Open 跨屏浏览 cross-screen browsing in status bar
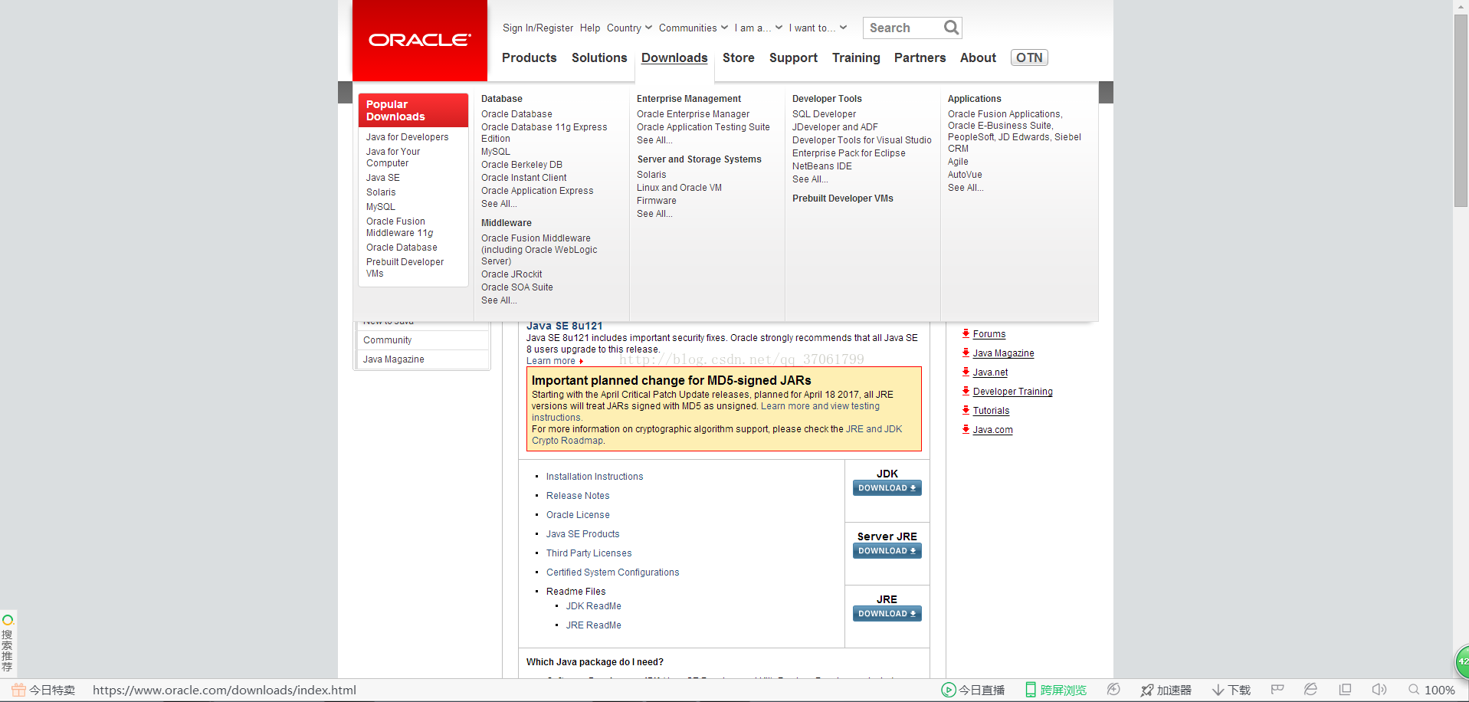Screen dimensions: 1469x702 [1056, 690]
